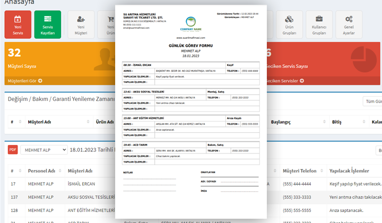
Task: Sort table by Bitiş column
Action: click(x=336, y=122)
